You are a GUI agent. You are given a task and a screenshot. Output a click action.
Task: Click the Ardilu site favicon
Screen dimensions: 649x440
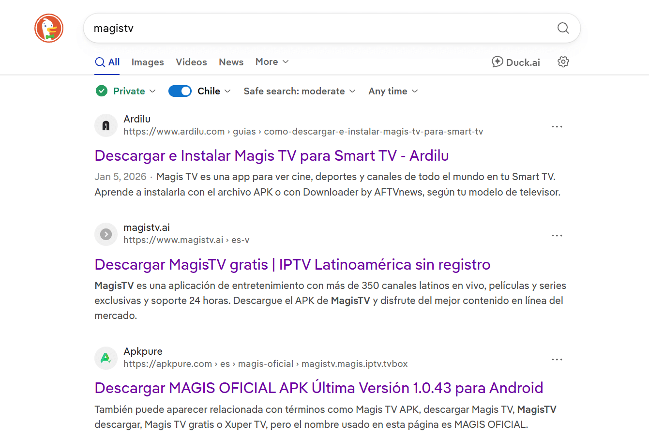tap(106, 126)
